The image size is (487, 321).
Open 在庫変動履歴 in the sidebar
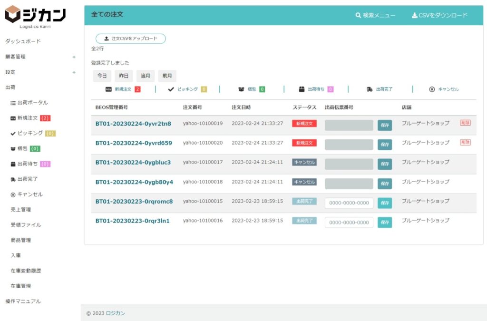[x=26, y=271]
